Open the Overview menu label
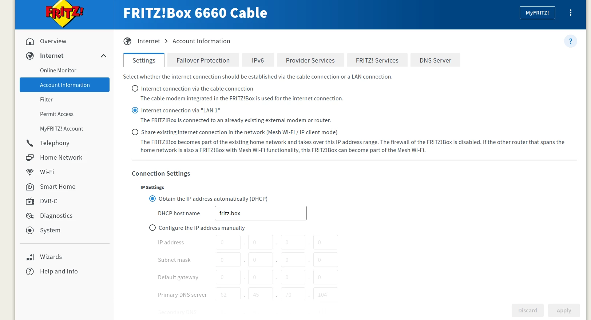The width and height of the screenshot is (591, 320). [53, 41]
